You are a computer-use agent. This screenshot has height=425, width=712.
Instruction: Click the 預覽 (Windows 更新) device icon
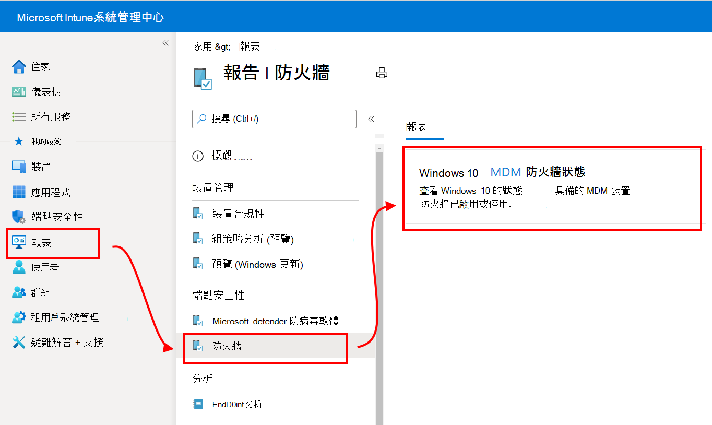[x=198, y=264]
